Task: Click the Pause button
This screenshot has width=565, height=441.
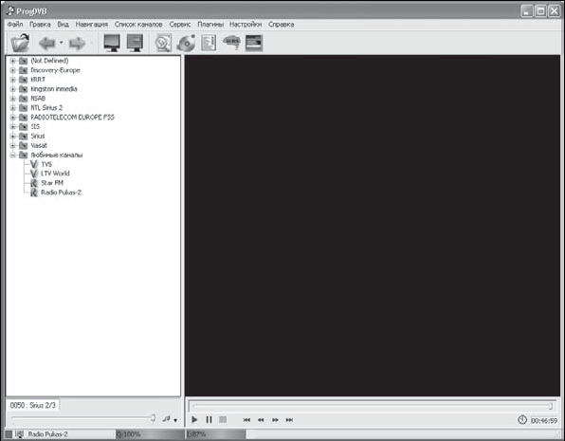Action: 209,420
